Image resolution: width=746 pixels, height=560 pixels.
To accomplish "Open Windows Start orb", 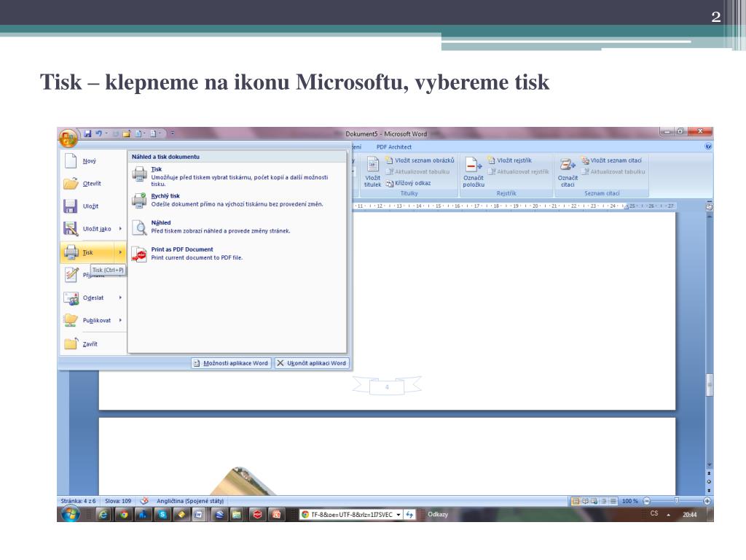I will [x=71, y=514].
